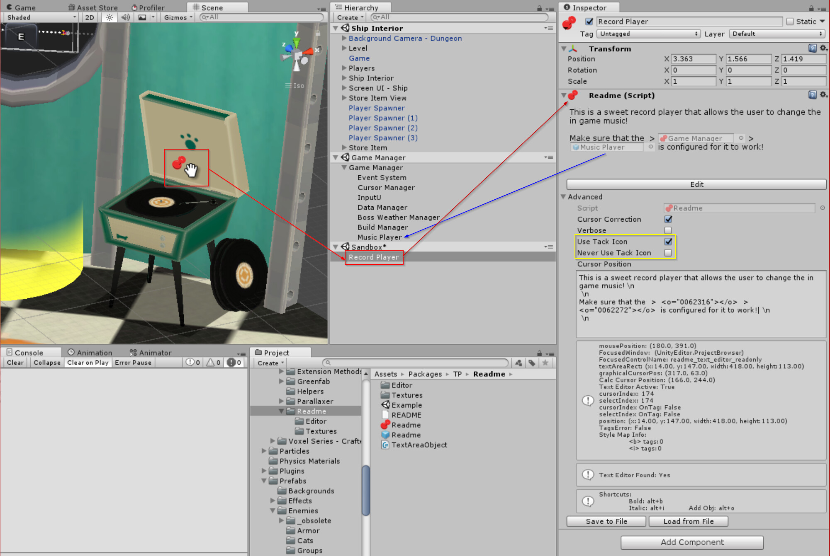The image size is (830, 556).
Task: Switch to the Animator tab
Action: pyautogui.click(x=150, y=353)
